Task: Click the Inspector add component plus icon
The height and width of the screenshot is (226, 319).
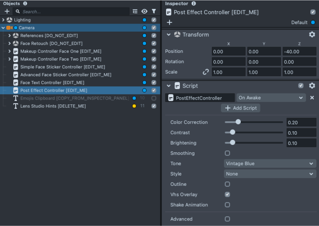Action: coord(169,22)
